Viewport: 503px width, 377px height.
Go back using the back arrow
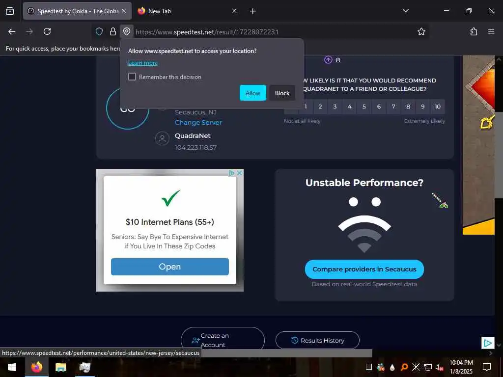tap(12, 31)
